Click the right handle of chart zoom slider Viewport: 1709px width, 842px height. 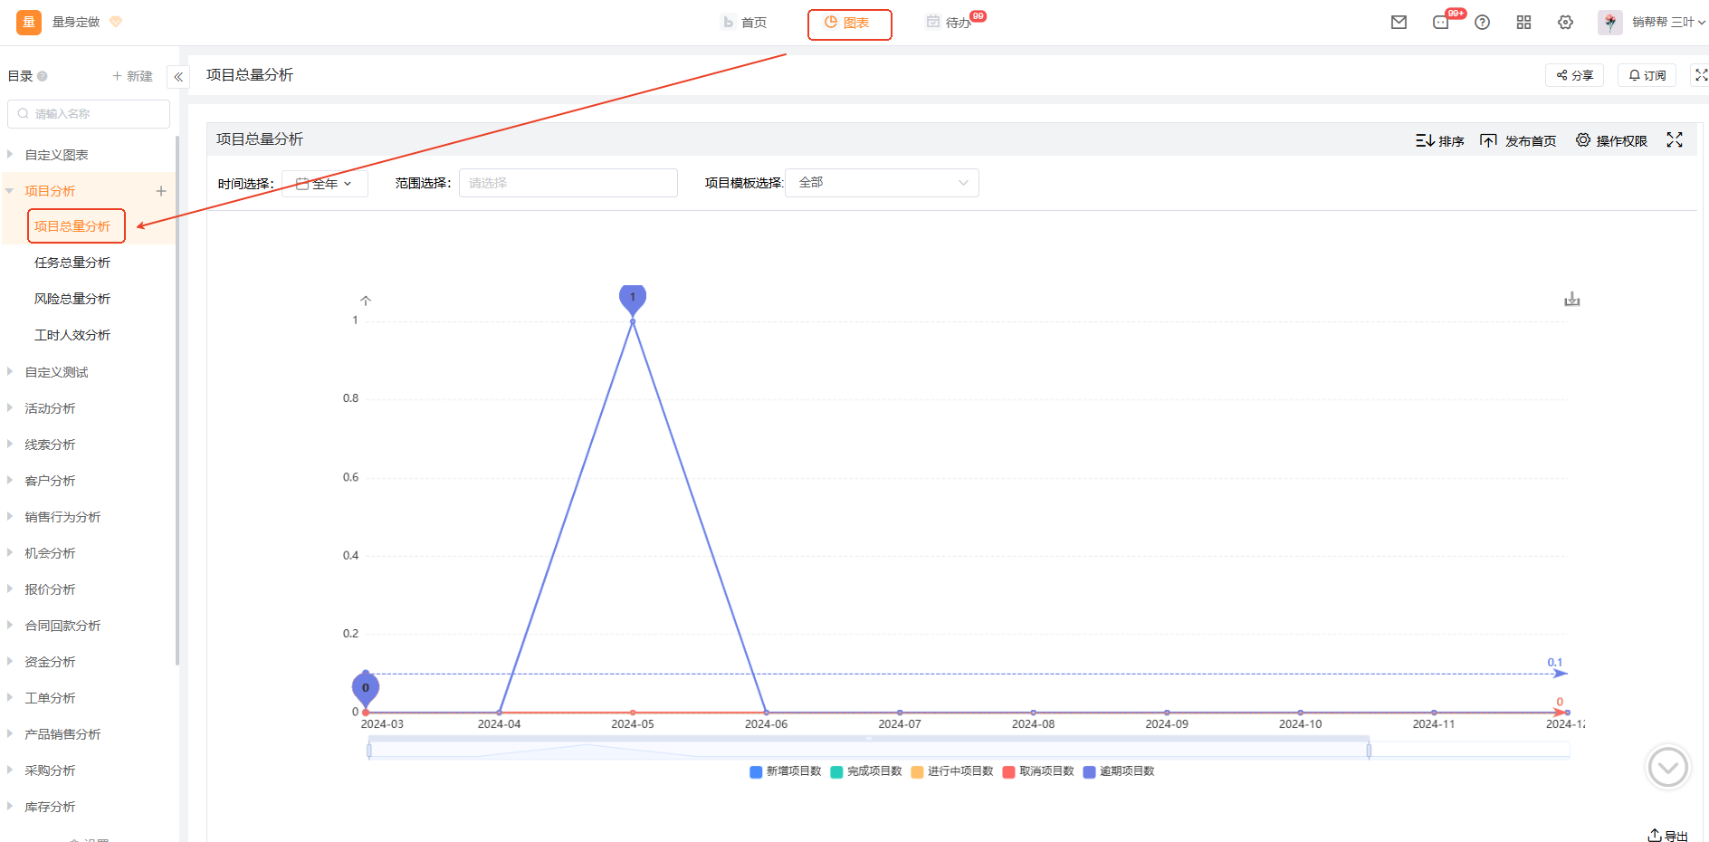pyautogui.click(x=1369, y=750)
